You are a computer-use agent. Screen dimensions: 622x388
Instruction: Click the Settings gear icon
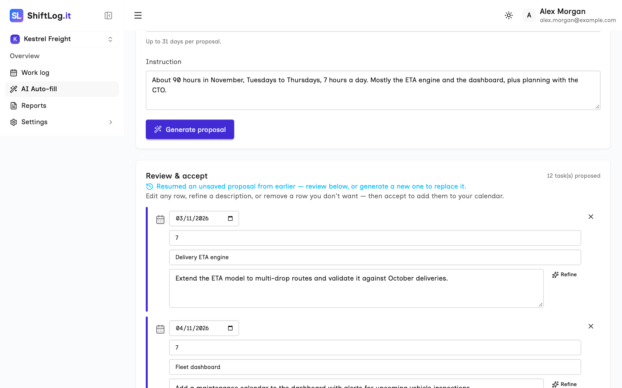click(x=14, y=122)
